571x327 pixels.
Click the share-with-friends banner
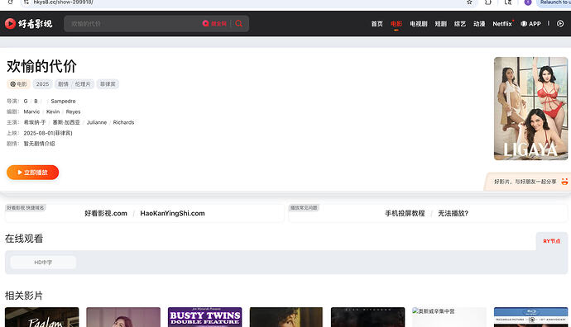point(527,182)
